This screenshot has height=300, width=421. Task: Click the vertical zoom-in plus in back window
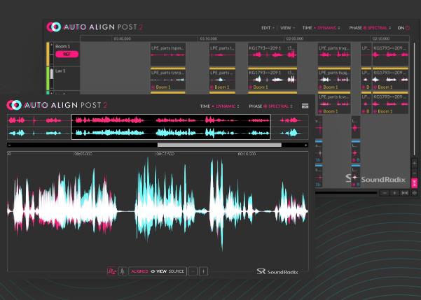(414, 163)
